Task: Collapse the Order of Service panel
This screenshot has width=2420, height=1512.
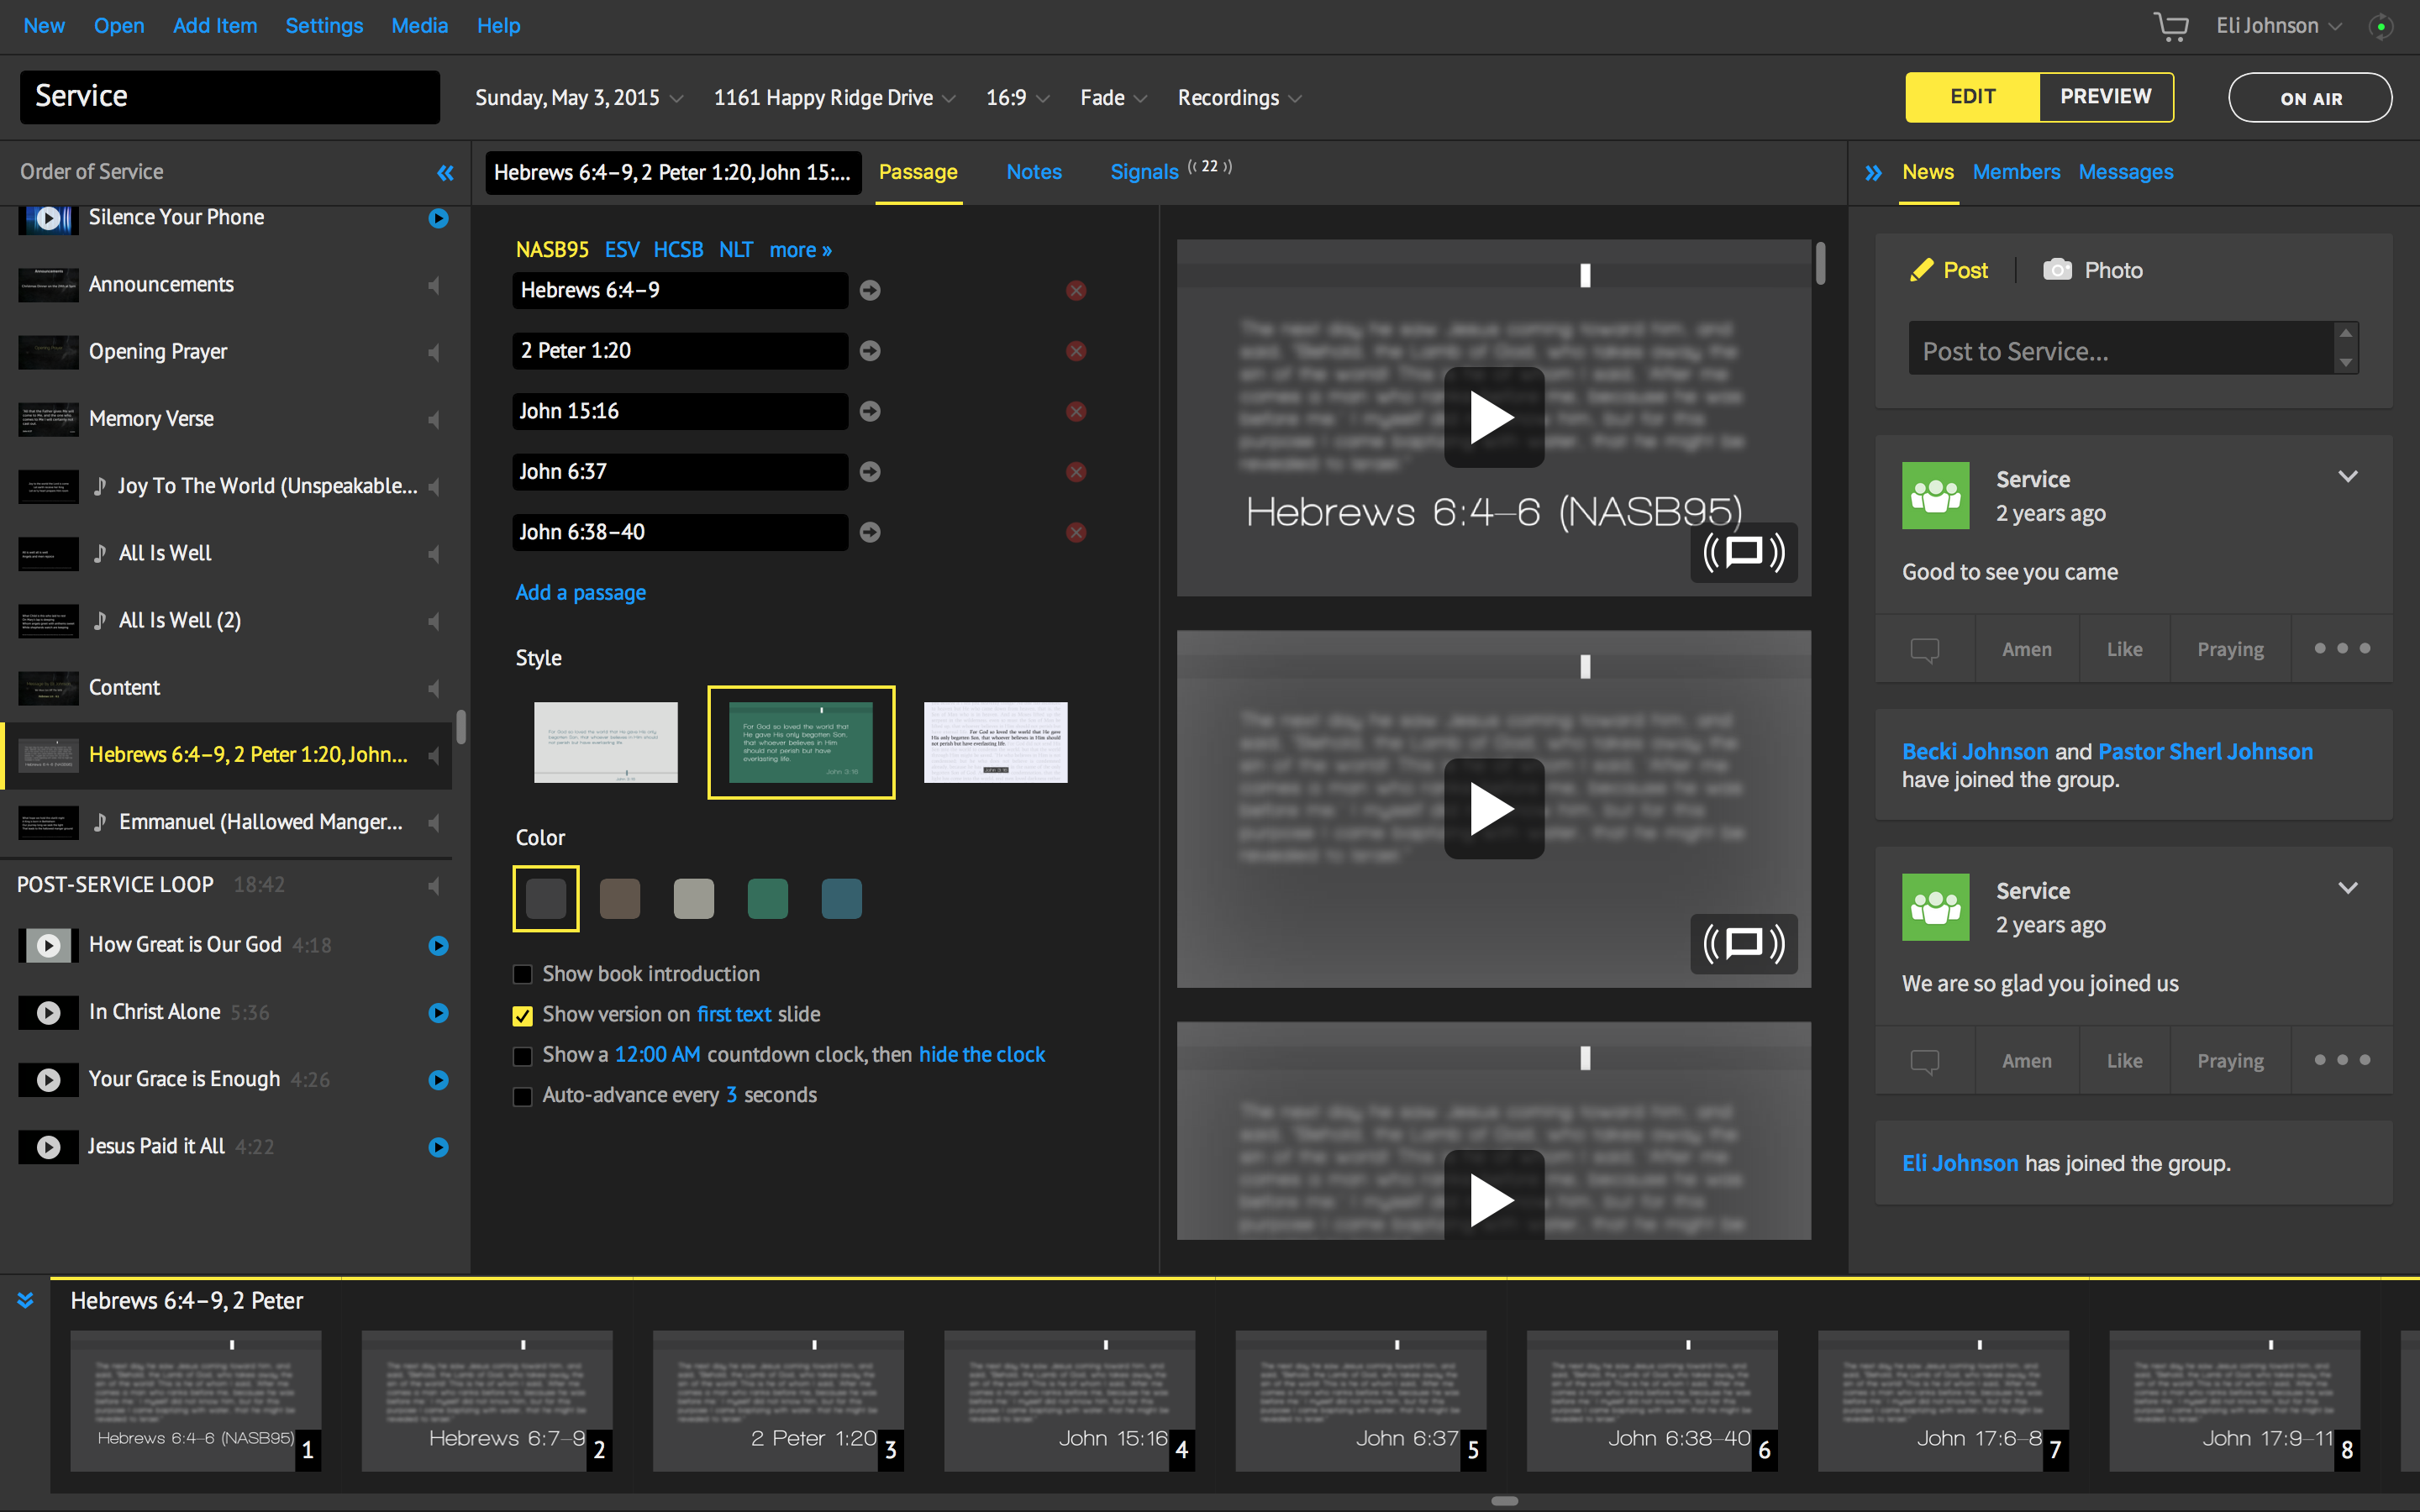Action: click(445, 173)
